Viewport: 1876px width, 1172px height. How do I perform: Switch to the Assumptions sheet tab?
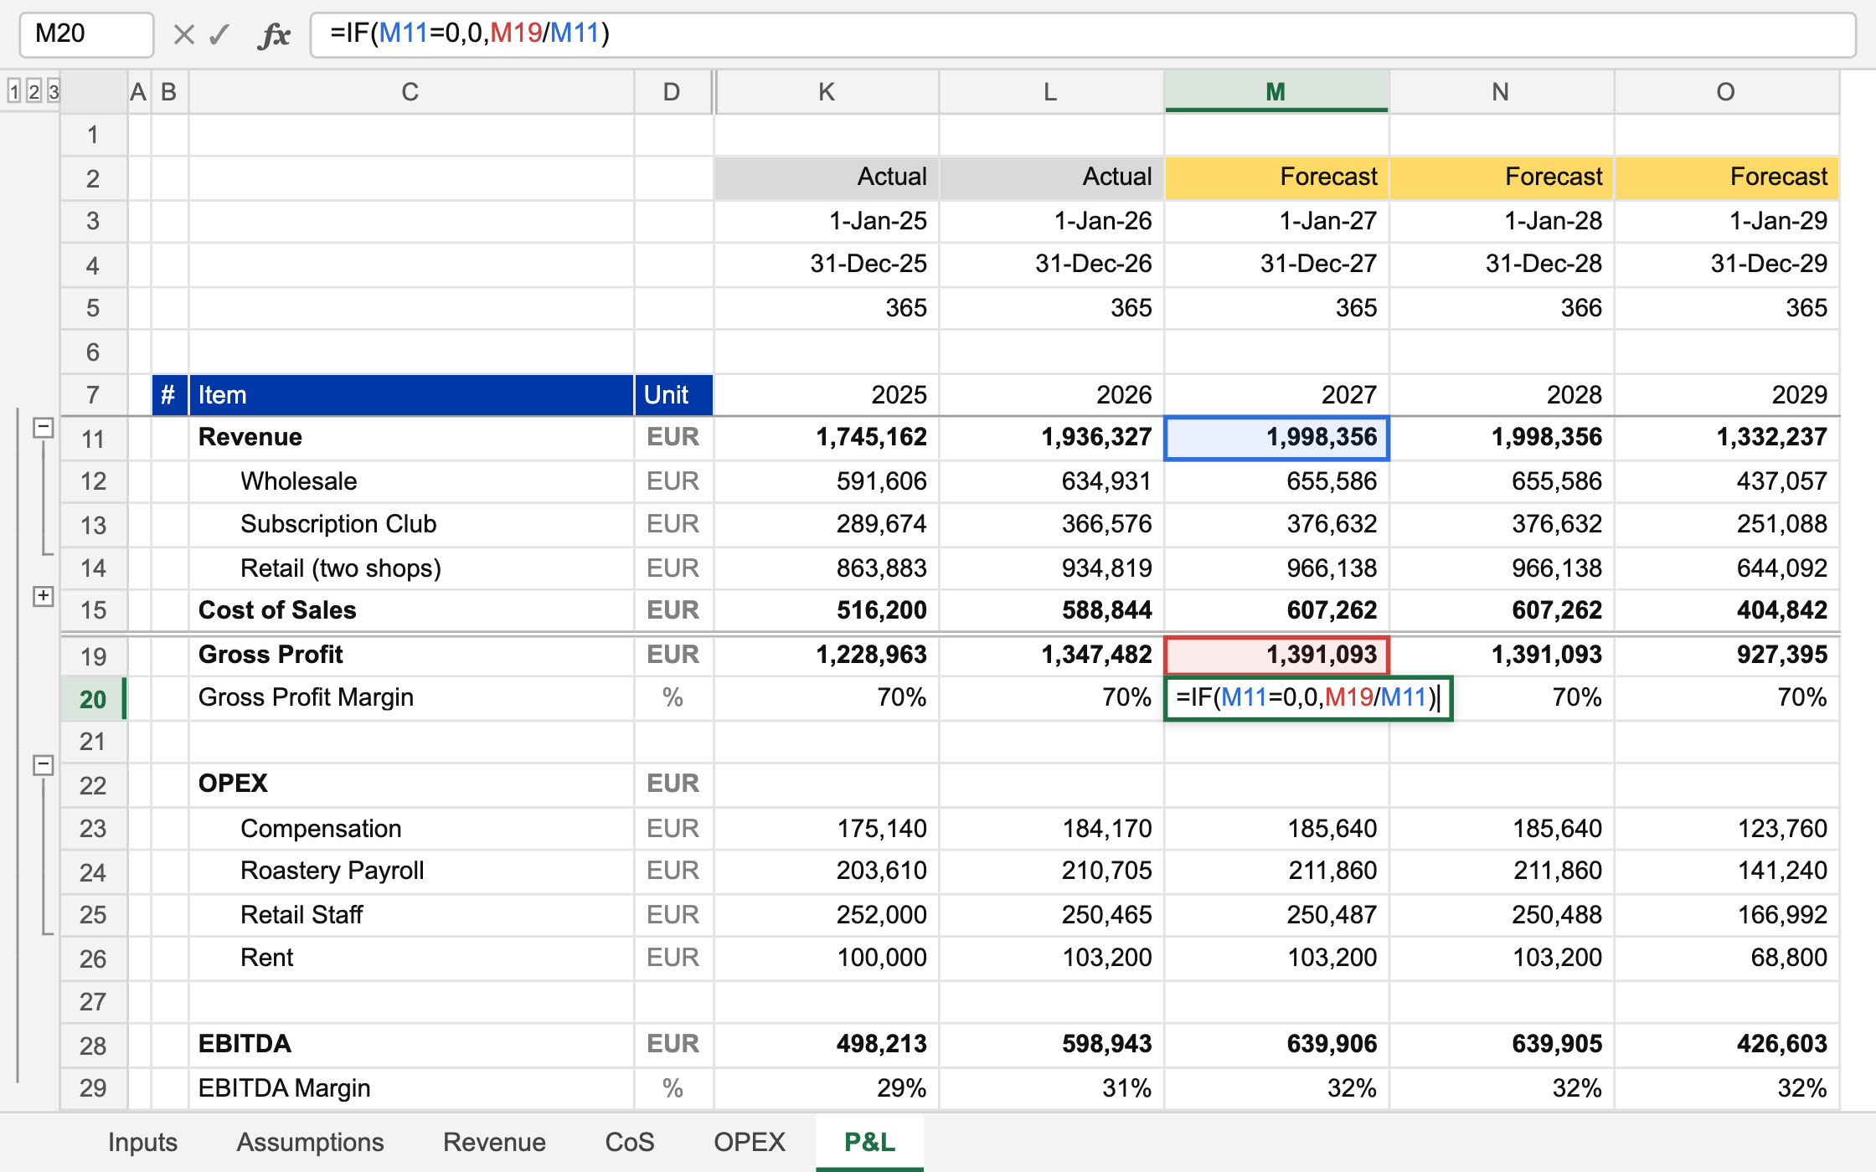tap(310, 1142)
